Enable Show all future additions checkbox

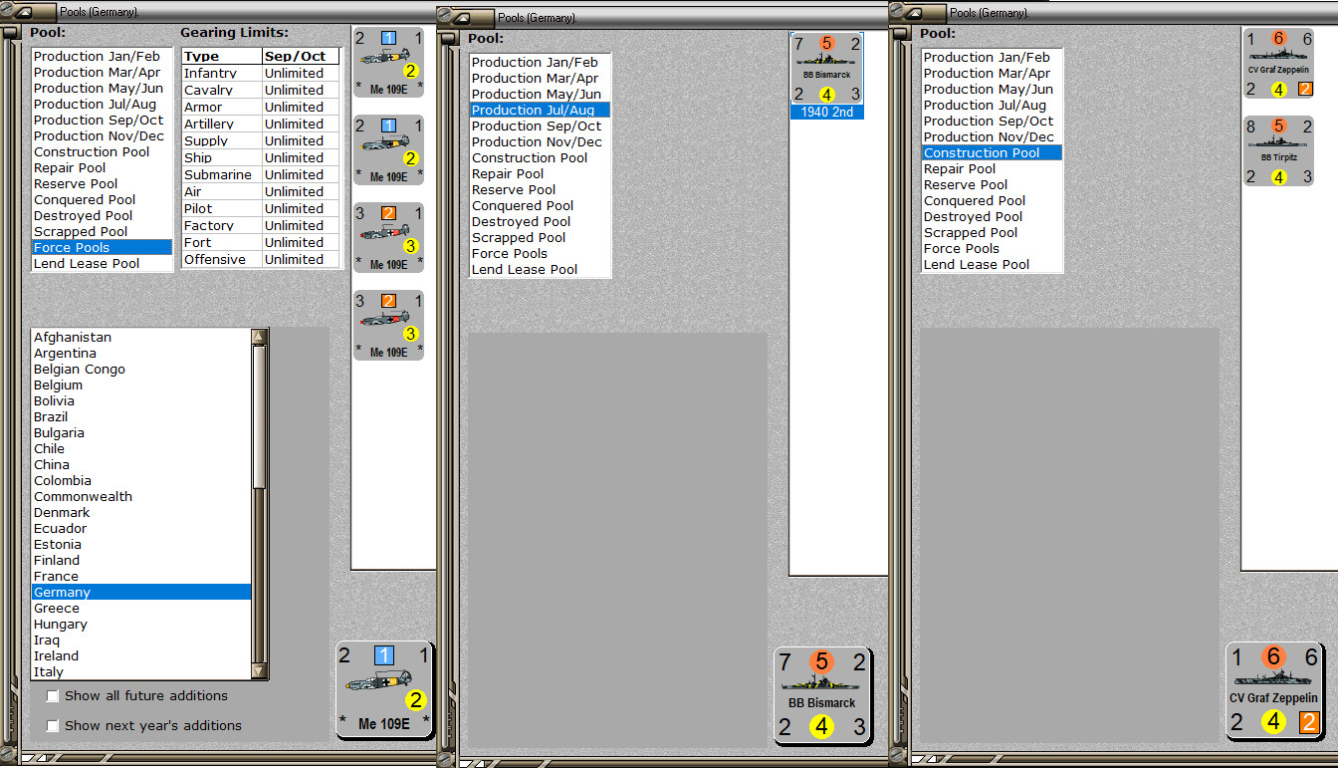(53, 696)
